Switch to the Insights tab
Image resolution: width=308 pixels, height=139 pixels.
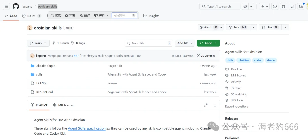(151, 16)
